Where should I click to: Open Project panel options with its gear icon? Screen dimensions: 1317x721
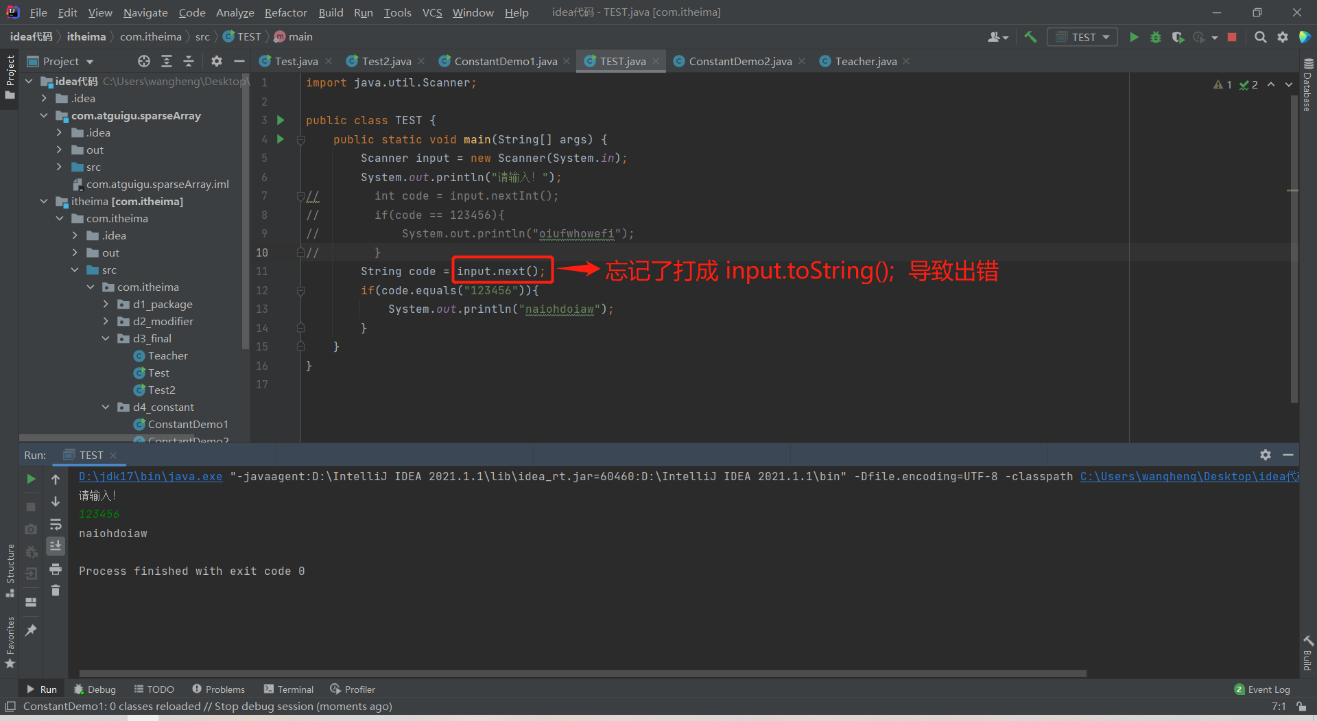tap(217, 61)
